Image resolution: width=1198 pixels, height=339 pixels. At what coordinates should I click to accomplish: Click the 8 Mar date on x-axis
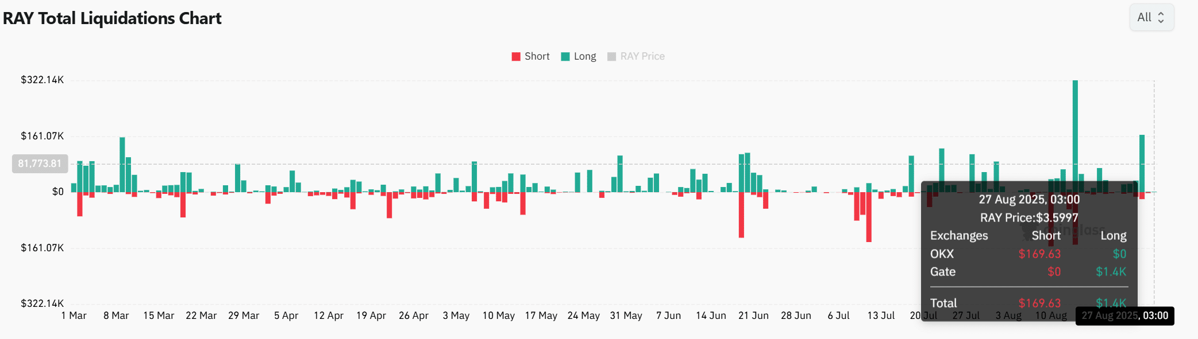click(116, 315)
